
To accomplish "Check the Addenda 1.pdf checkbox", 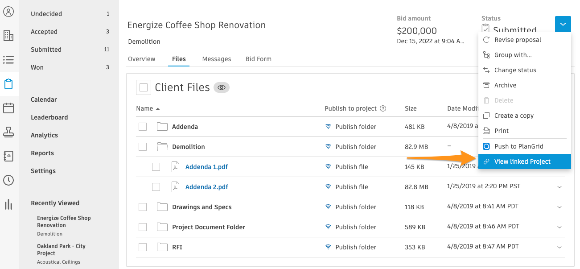I will pyautogui.click(x=156, y=167).
